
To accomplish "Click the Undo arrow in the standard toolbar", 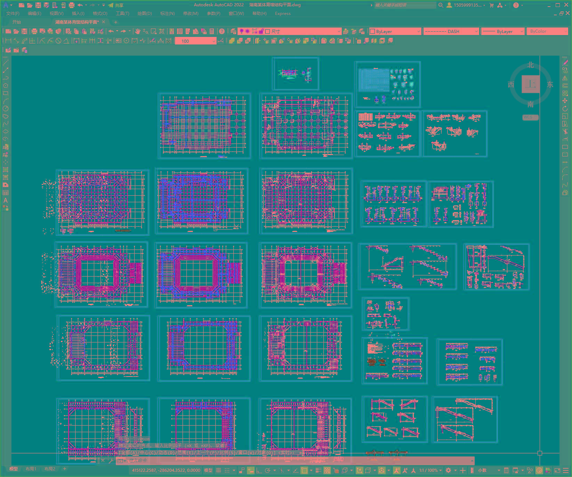I will [x=111, y=31].
